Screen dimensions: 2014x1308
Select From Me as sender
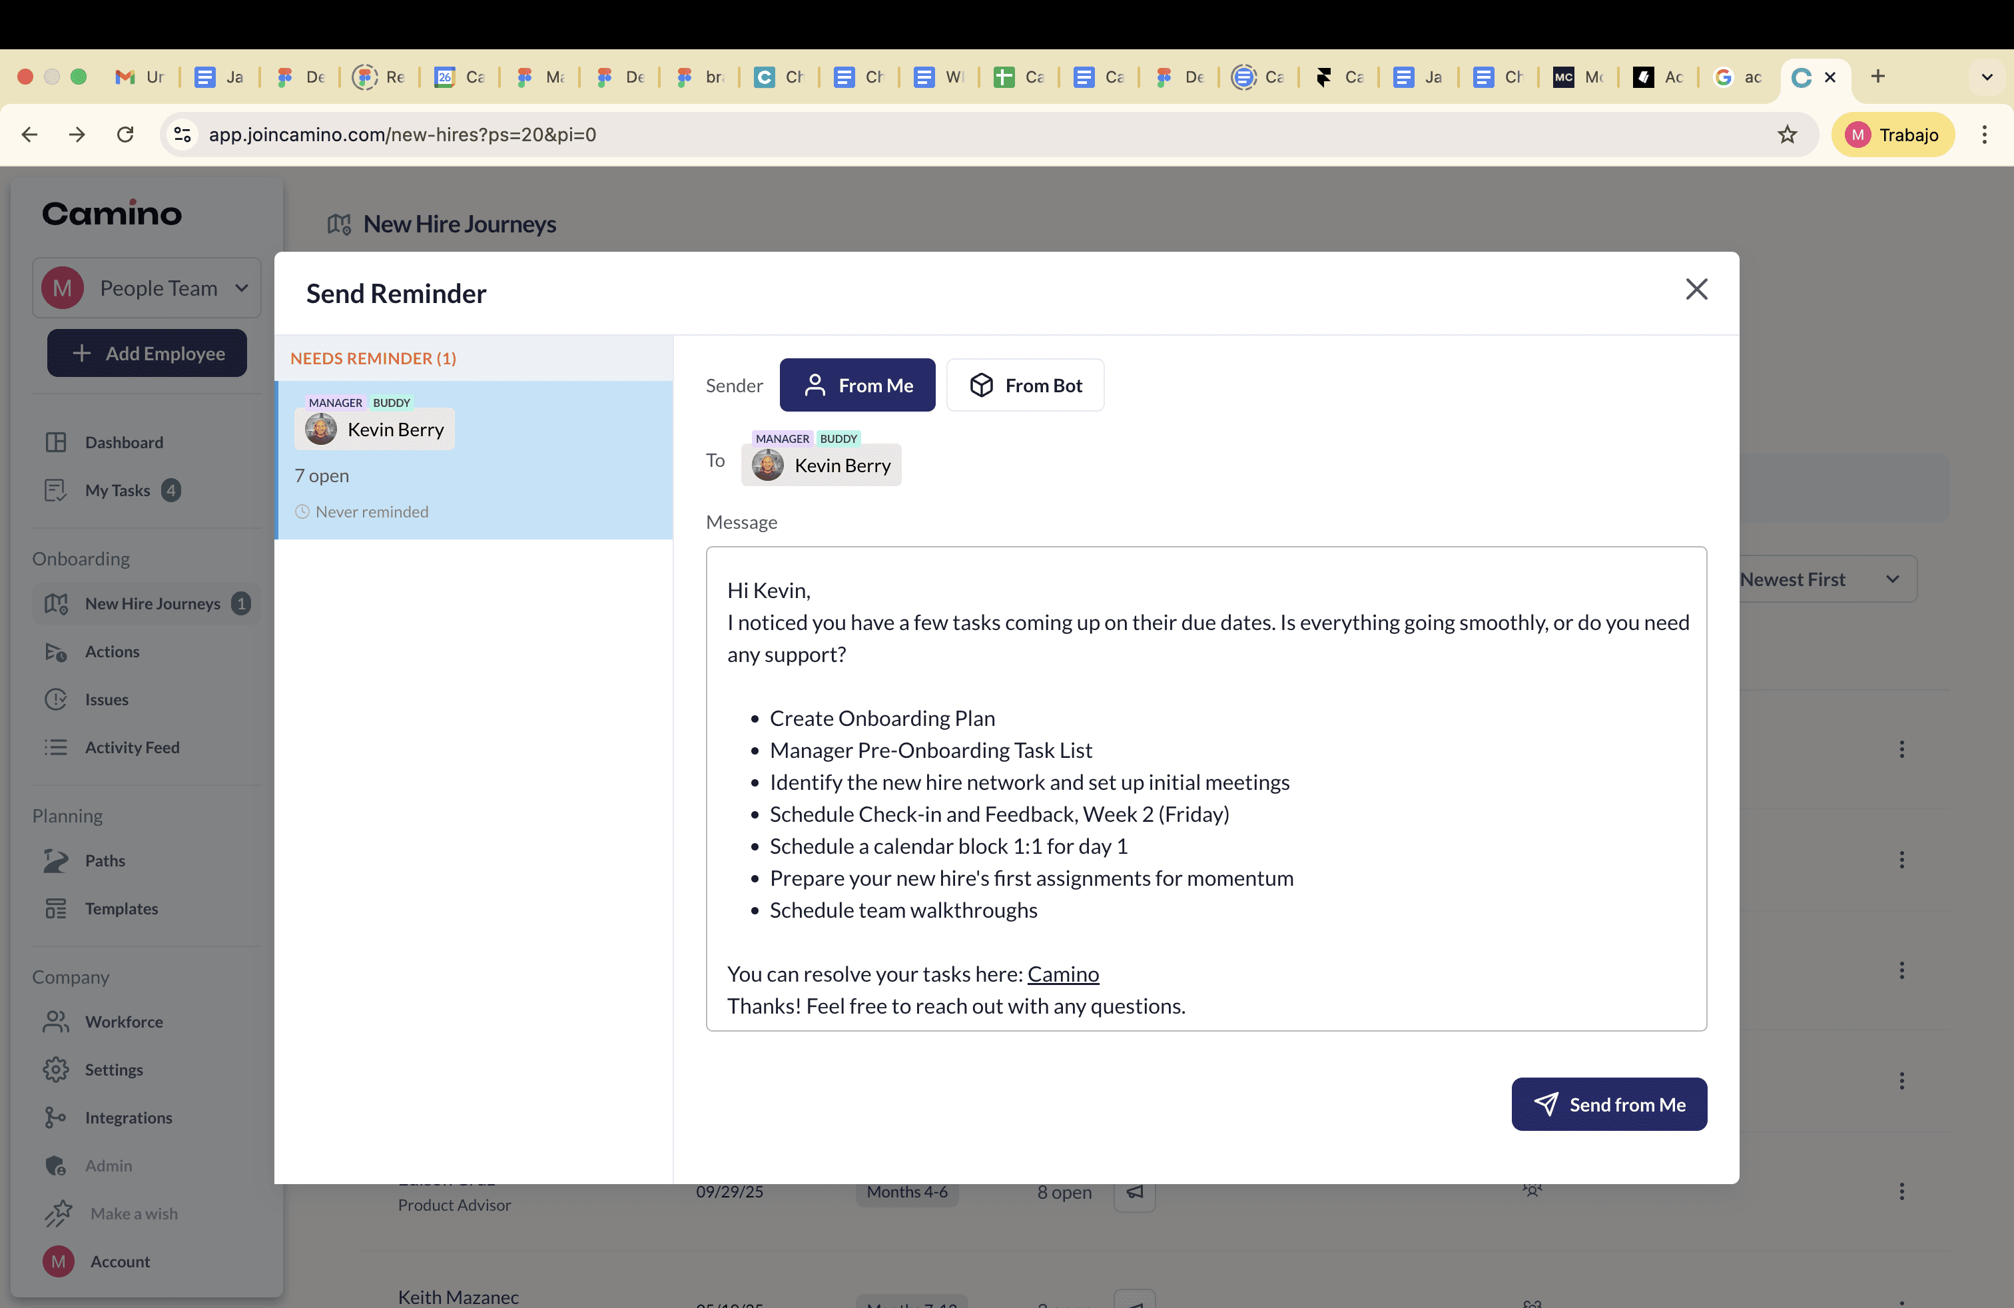coord(857,385)
